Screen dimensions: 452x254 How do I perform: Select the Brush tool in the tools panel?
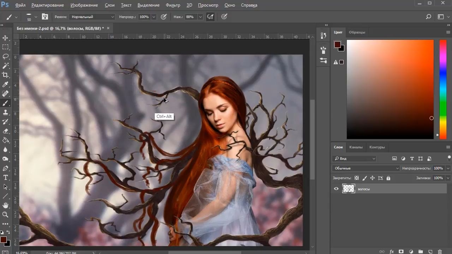pyautogui.click(x=5, y=103)
